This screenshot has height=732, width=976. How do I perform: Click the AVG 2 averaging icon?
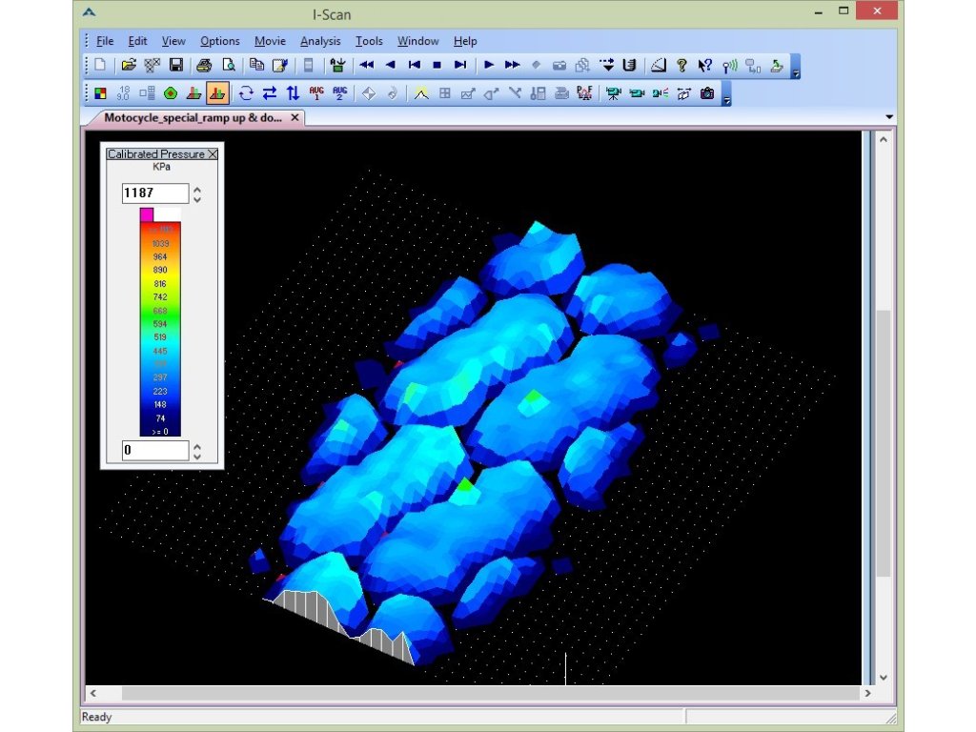(340, 93)
